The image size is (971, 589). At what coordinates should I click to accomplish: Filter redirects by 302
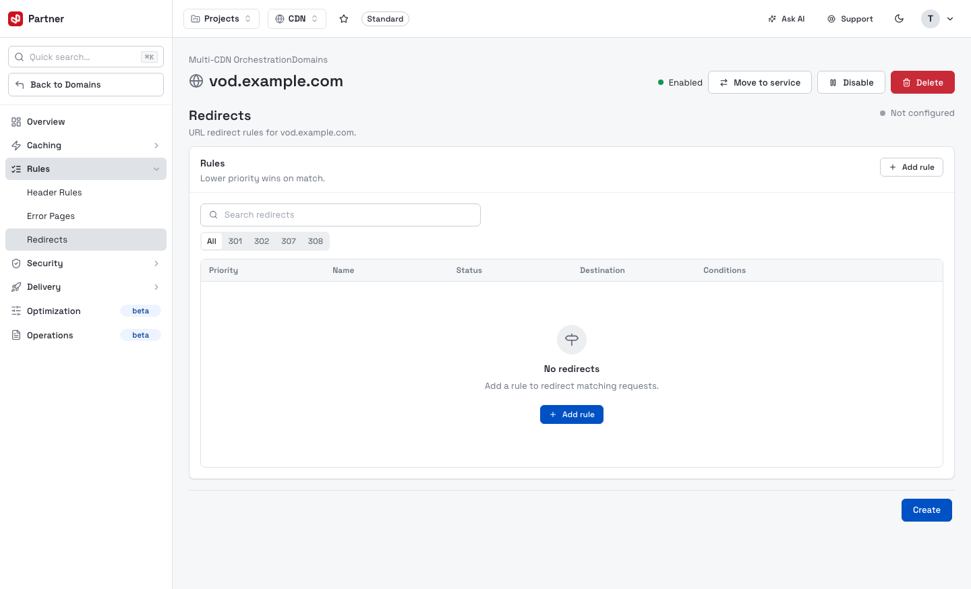pyautogui.click(x=262, y=241)
